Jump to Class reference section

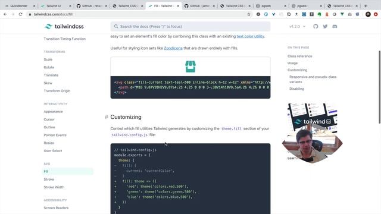(x=300, y=56)
